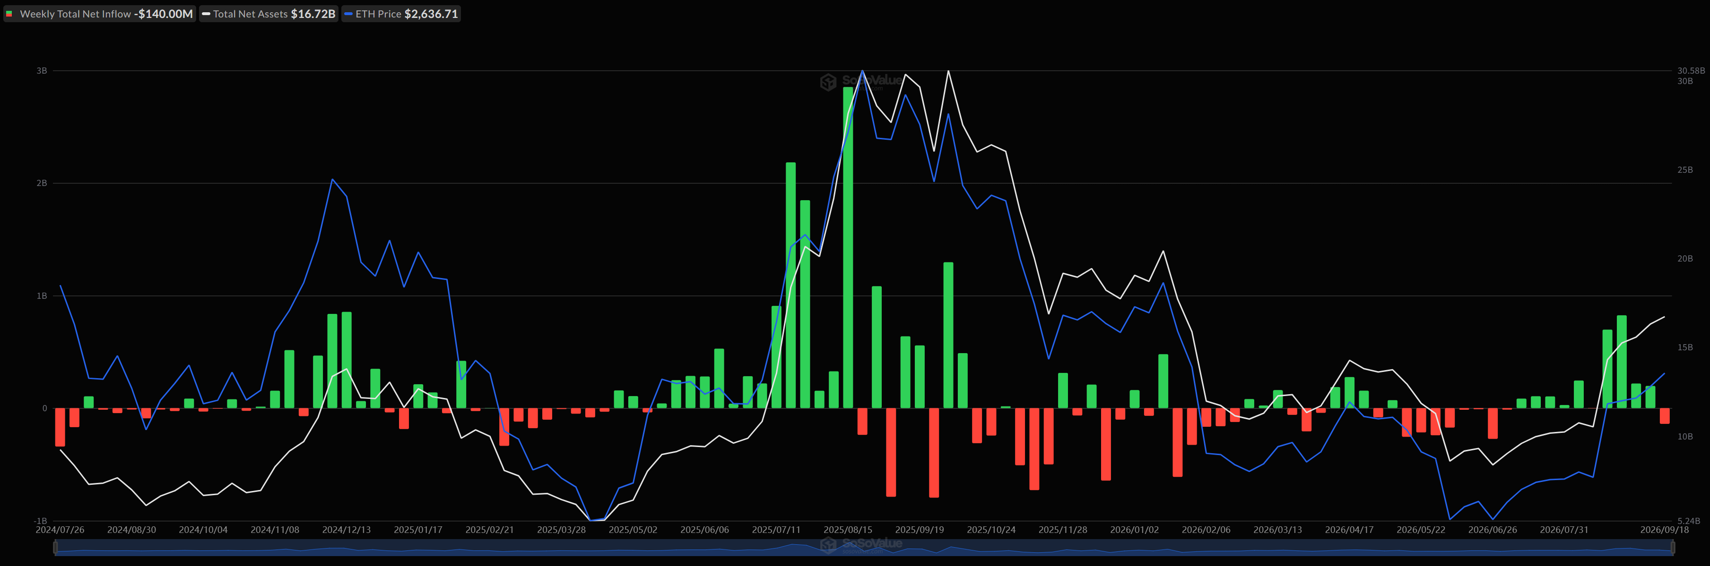Click the 5.24B right axis minimum label
The width and height of the screenshot is (1710, 566).
pyautogui.click(x=1688, y=521)
